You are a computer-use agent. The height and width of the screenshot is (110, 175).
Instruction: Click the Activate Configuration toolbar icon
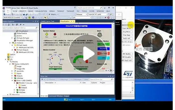pos(26,17)
